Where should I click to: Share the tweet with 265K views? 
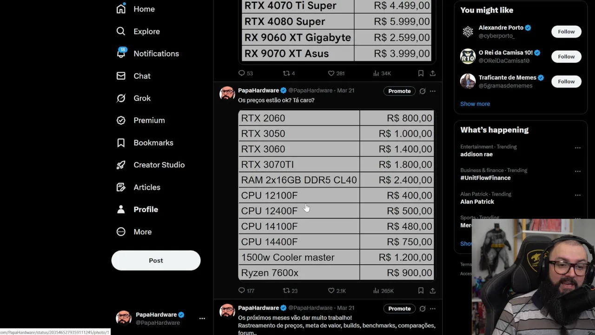[x=433, y=290]
